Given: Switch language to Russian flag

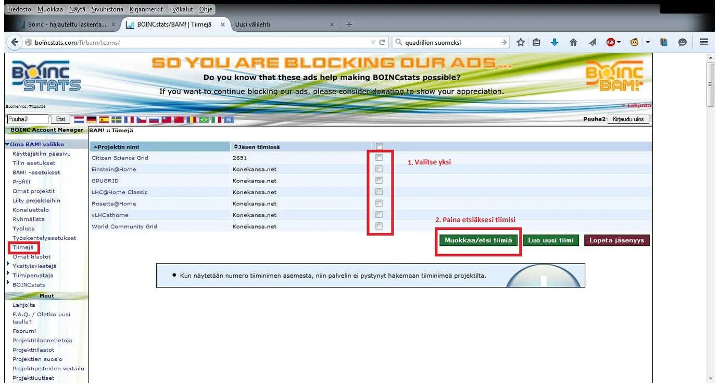Looking at the screenshot, I should tap(154, 119).
